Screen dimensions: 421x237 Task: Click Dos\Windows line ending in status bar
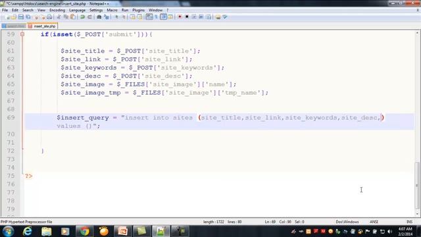point(347,222)
